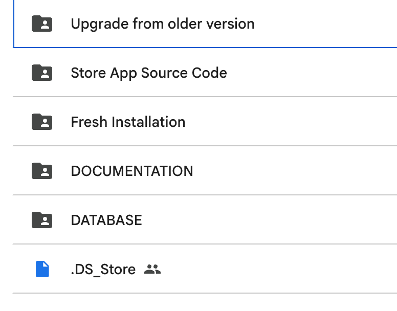Click the shared folder icon for Upgrade from older version
Screen dimensions: 397x311
[x=42, y=24]
